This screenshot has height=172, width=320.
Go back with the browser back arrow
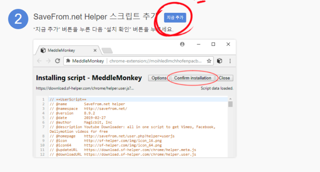(x=39, y=61)
